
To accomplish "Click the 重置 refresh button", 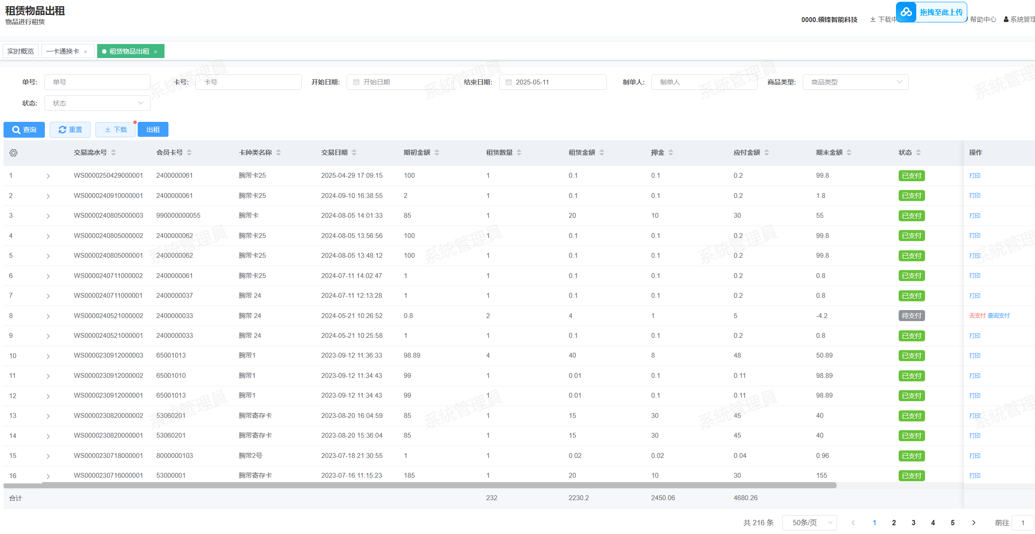I will pos(70,130).
